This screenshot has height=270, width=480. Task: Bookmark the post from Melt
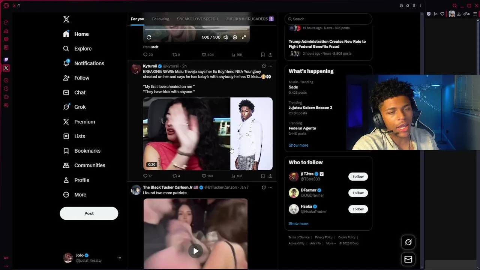262,55
